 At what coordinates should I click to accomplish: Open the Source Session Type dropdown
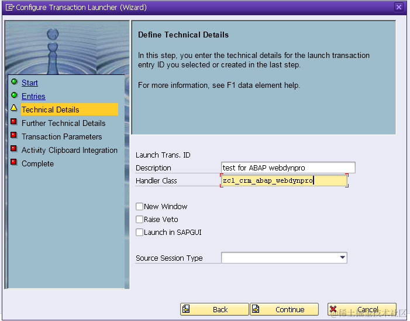point(342,258)
